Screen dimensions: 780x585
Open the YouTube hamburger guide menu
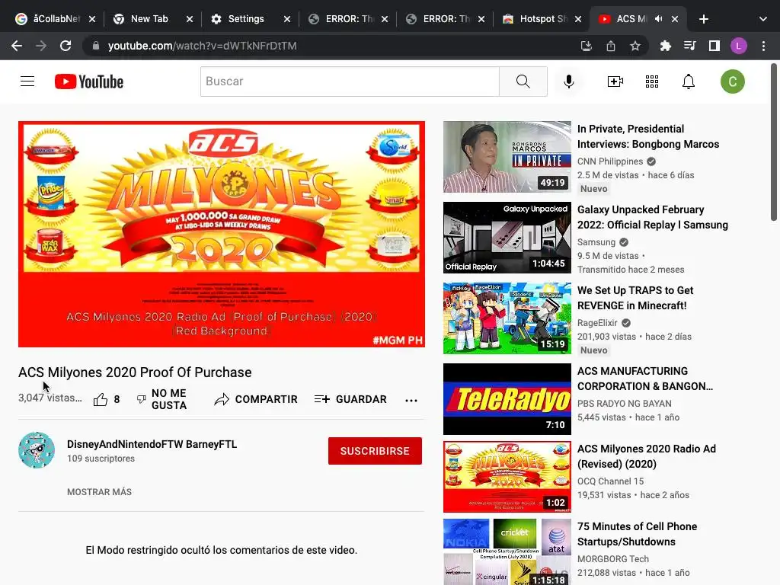click(x=27, y=81)
